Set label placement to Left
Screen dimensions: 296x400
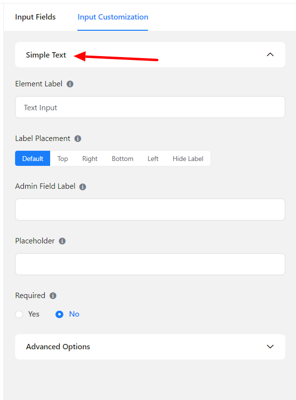point(153,159)
